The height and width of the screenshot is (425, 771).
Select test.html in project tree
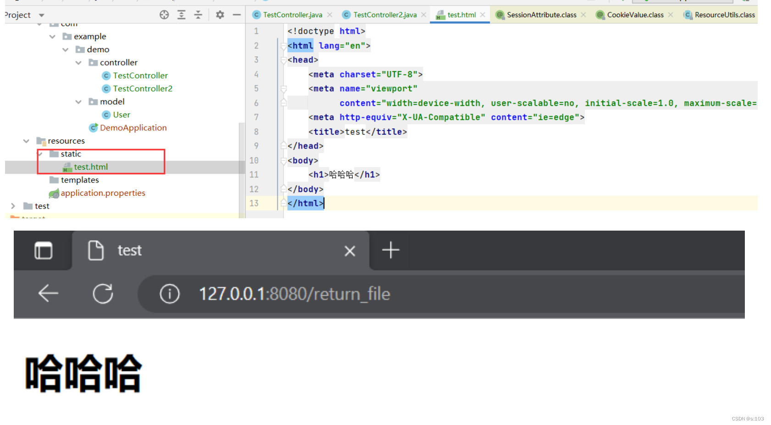coord(91,167)
